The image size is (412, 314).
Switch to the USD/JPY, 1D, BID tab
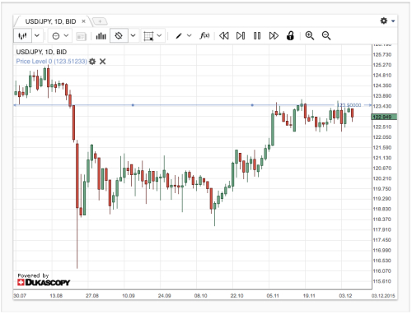pos(50,21)
